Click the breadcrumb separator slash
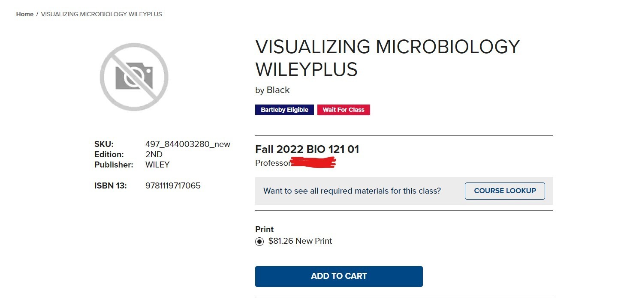 tap(36, 14)
